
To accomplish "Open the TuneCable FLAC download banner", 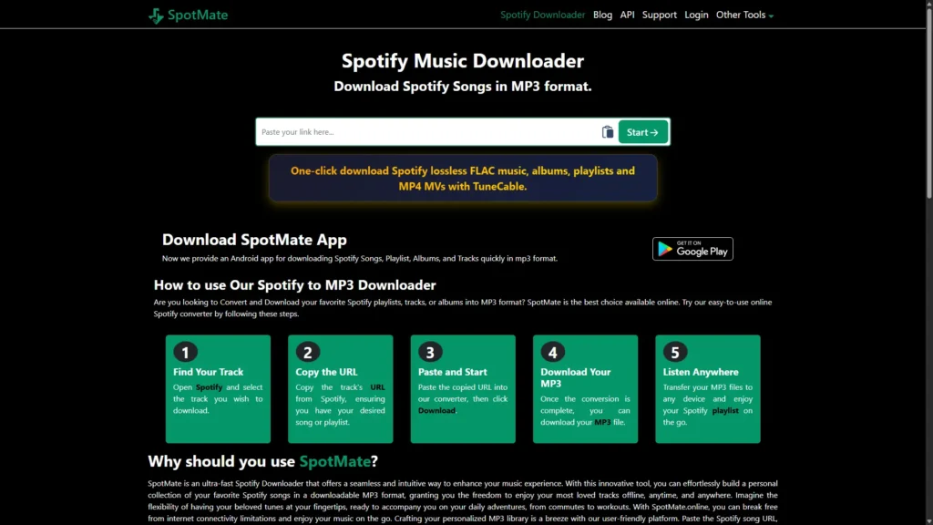I will pos(462,178).
